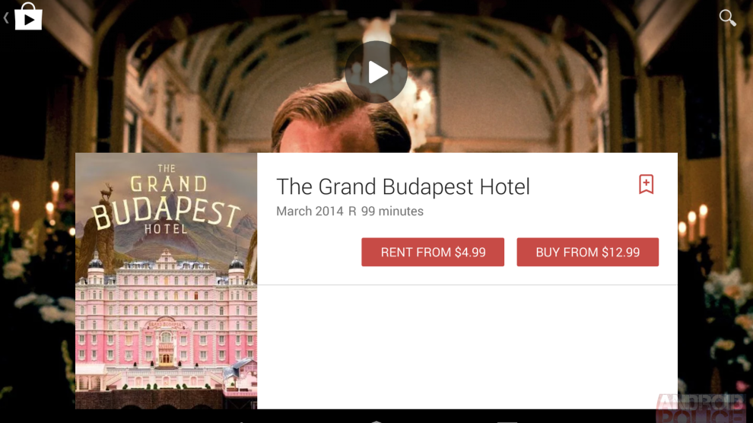Screen dimensions: 753x423
Task: Open the Play Store shopping bag icon
Action: click(x=28, y=16)
